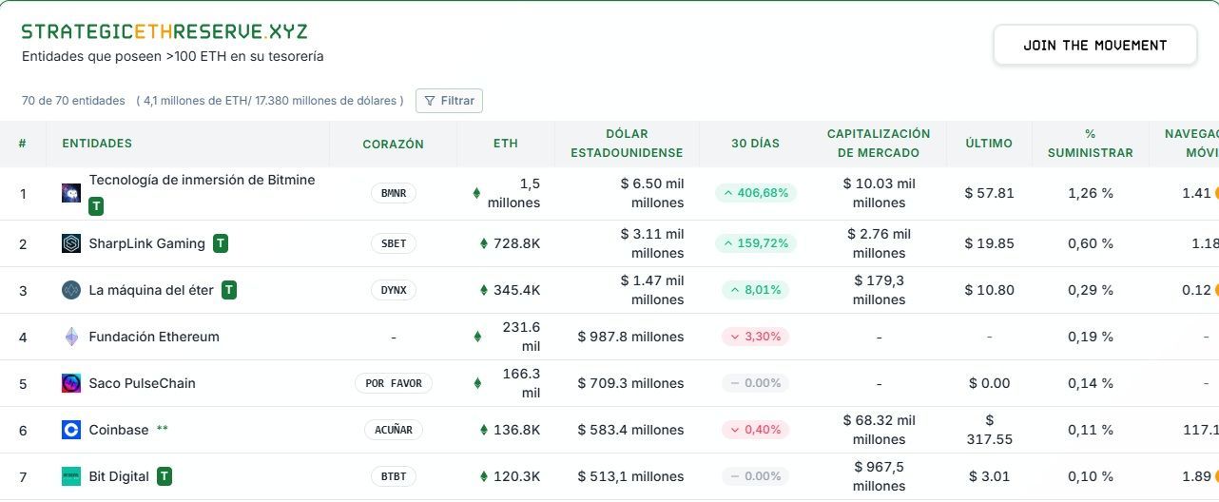Click the ETH diamond icon in La máquina row

(484, 290)
